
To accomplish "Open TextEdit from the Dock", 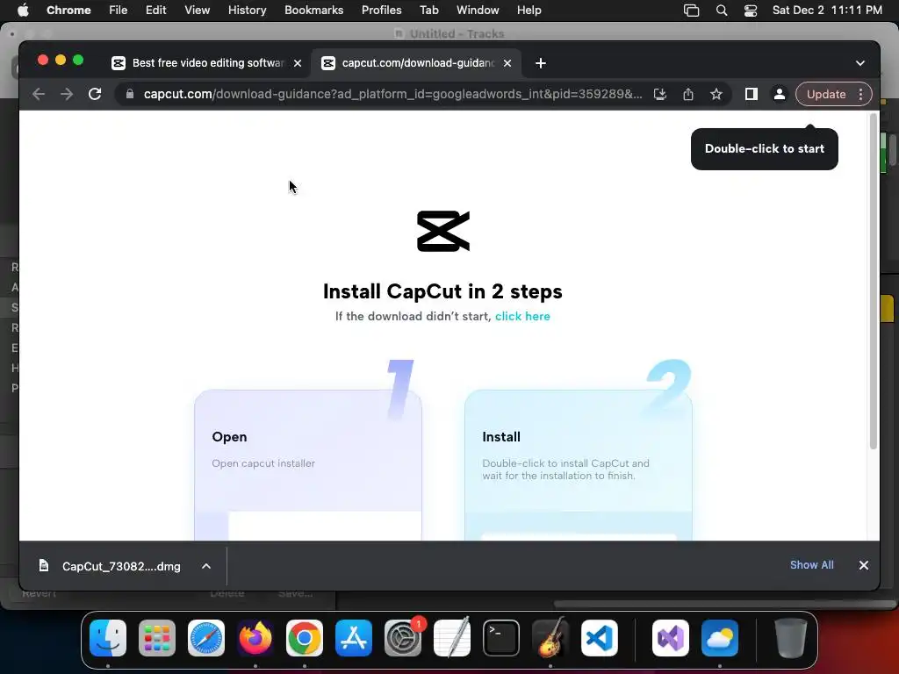I will [x=452, y=638].
